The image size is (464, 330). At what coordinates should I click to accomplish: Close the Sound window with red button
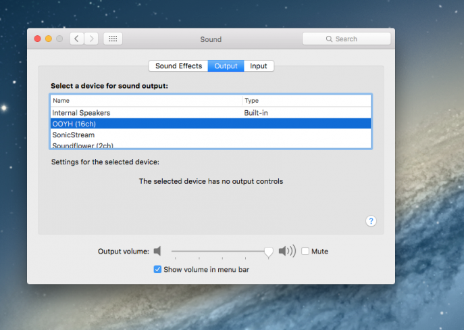(x=38, y=39)
